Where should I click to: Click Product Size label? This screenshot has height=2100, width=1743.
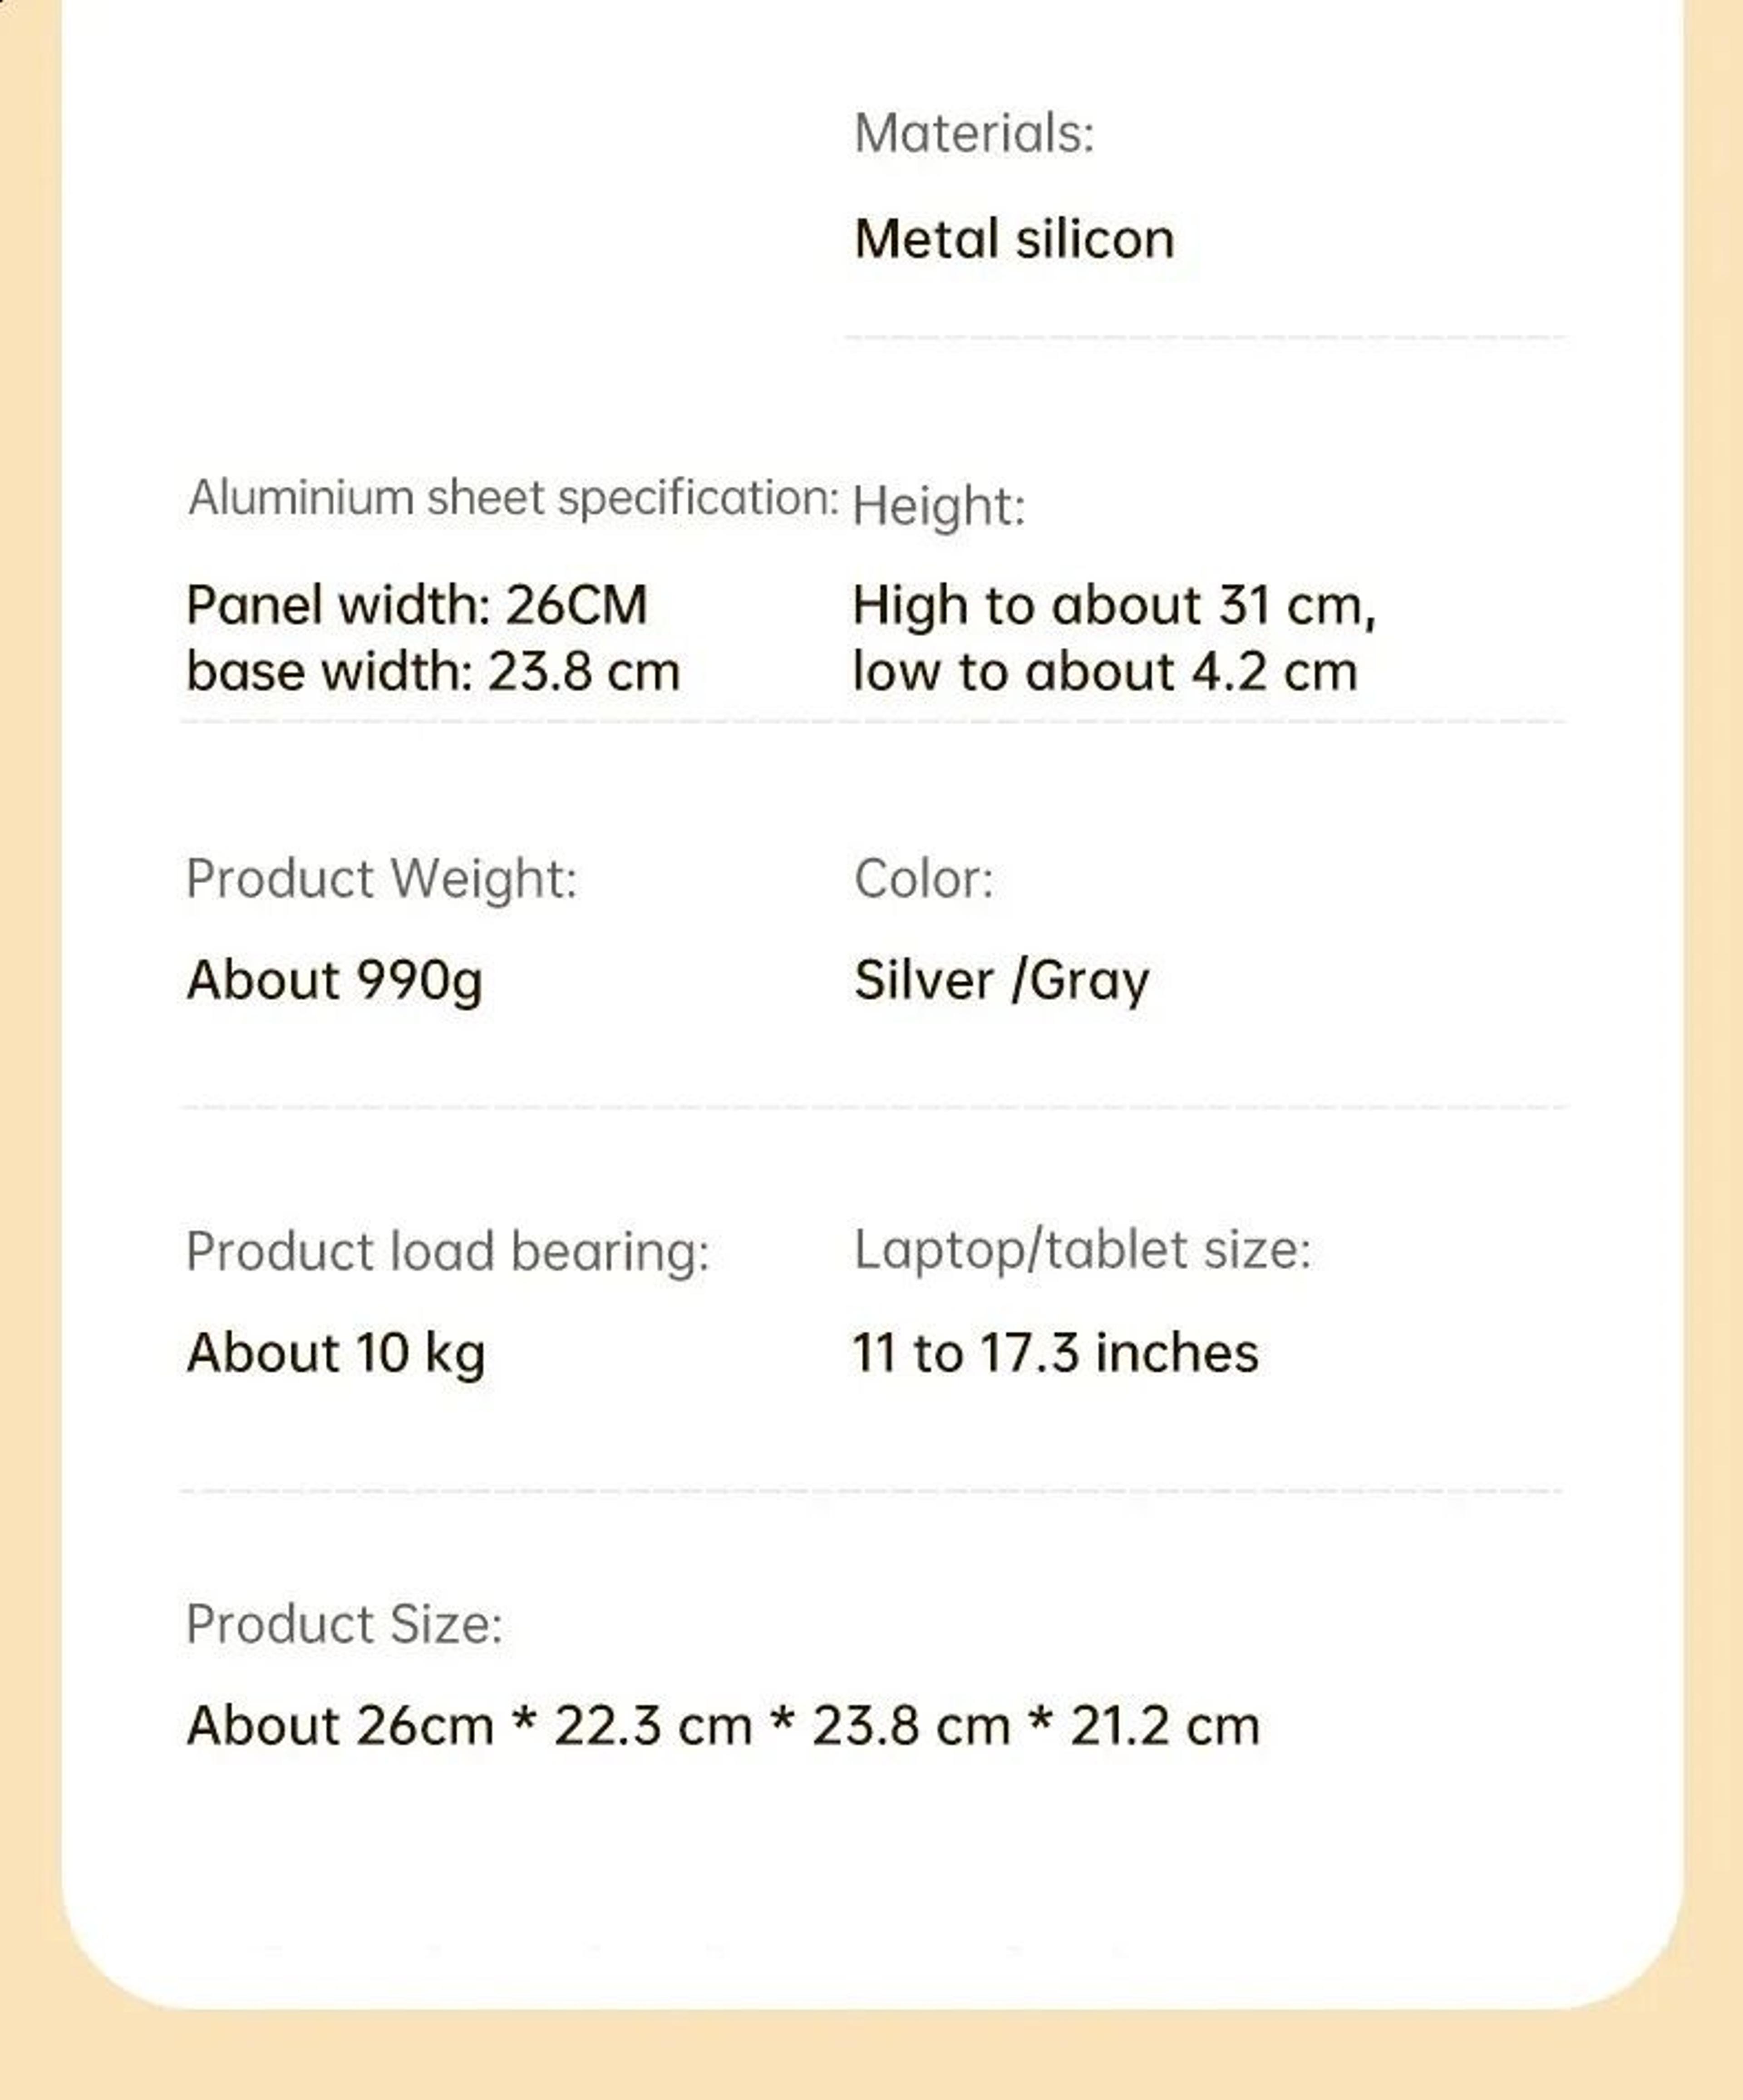click(344, 1625)
